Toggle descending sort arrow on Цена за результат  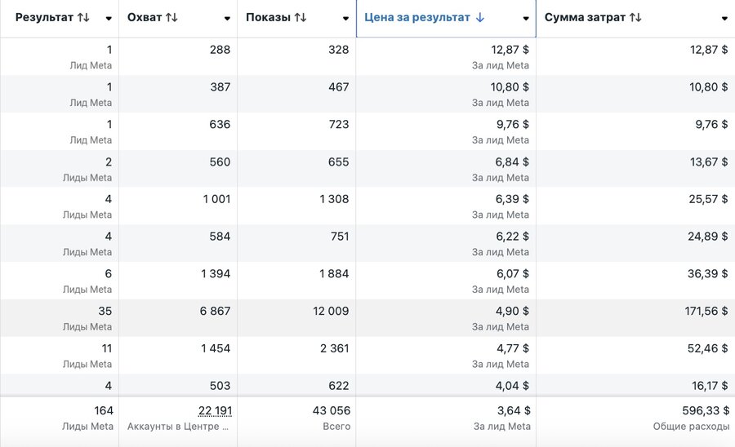click(479, 18)
